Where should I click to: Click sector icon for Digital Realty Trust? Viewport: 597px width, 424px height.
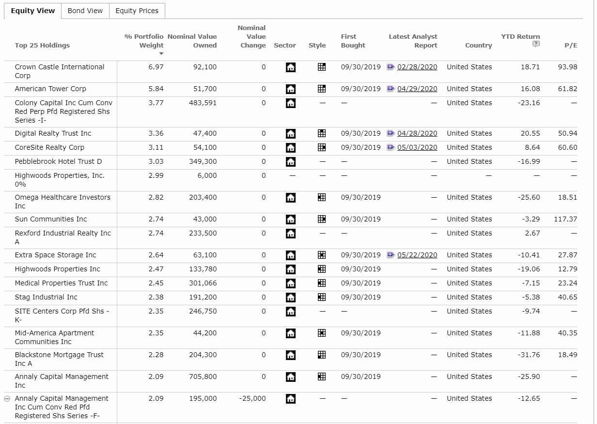[291, 134]
